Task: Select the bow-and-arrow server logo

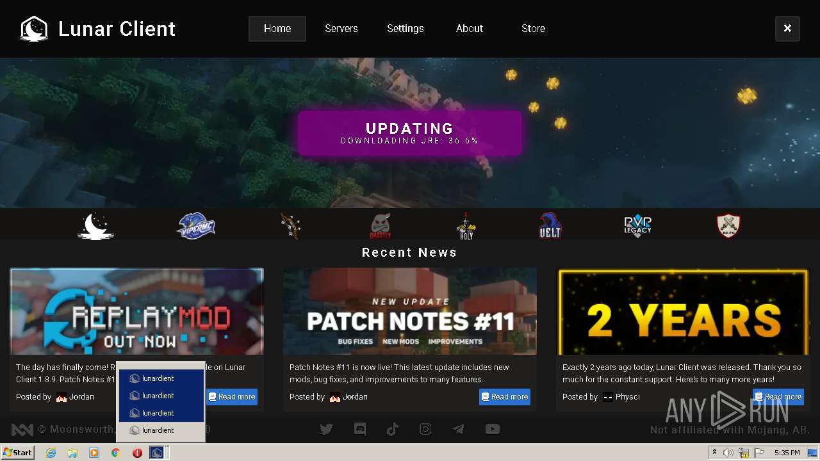Action: [x=290, y=226]
